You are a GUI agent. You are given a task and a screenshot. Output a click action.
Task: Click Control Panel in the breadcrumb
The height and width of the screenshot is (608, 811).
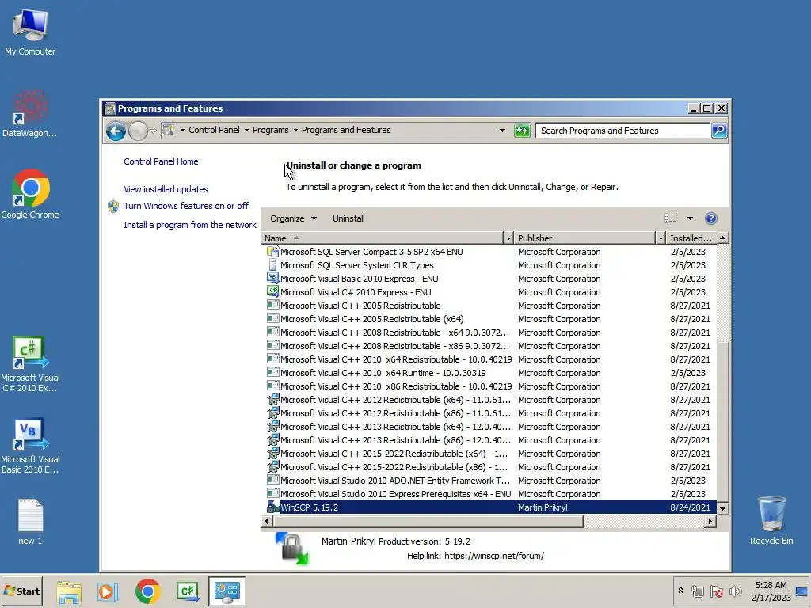coord(214,131)
